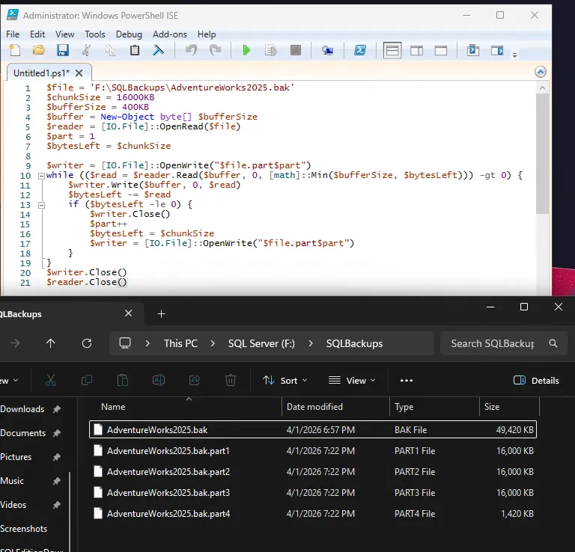Image resolution: width=575 pixels, height=552 pixels.
Task: Open the Tools menu
Action: 95,34
